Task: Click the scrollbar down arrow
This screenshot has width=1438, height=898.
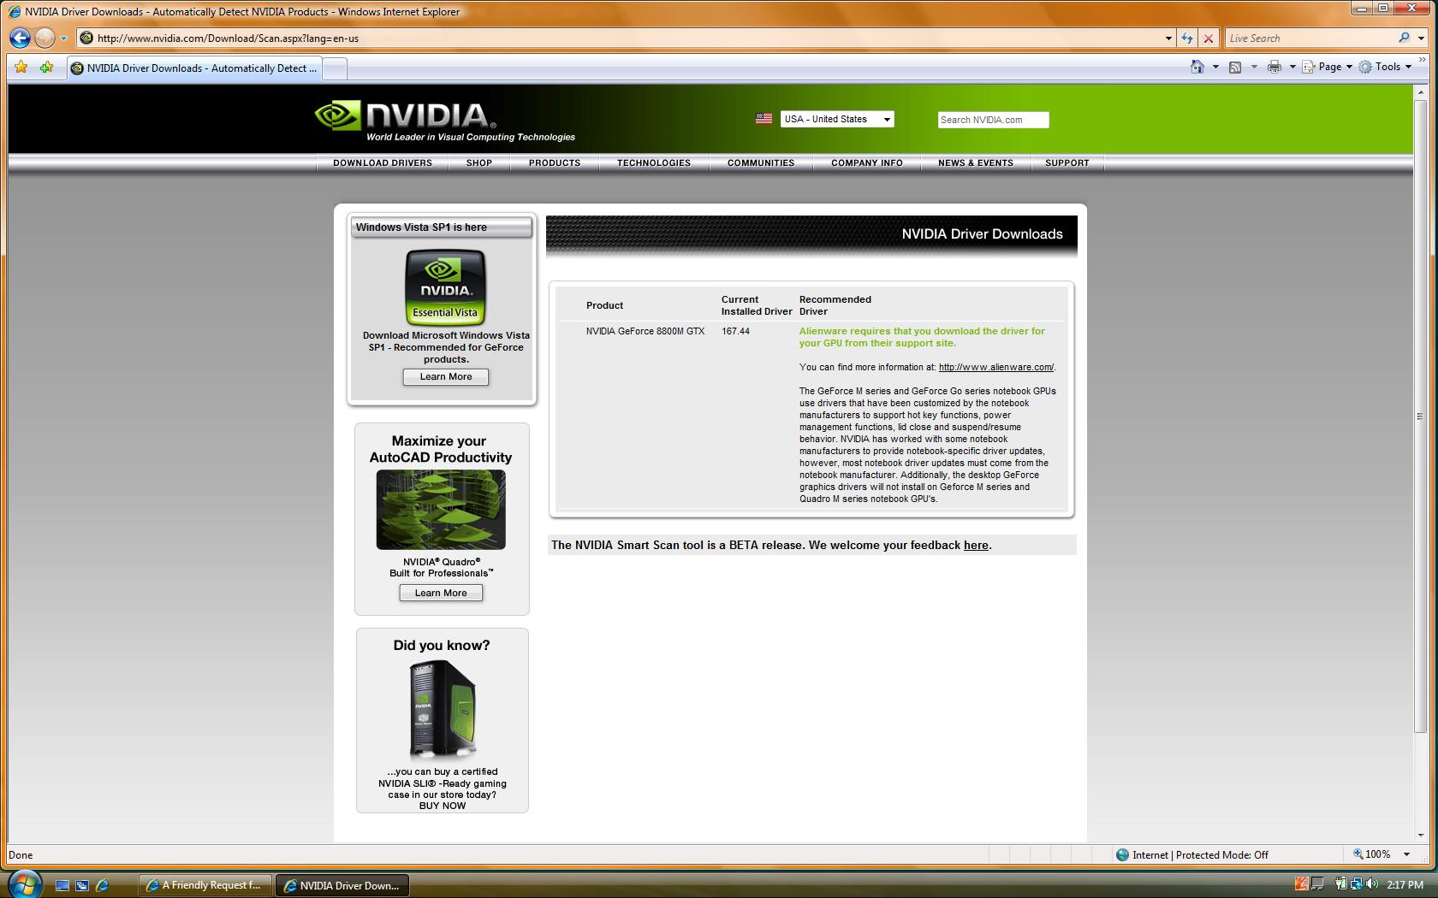Action: point(1421,836)
